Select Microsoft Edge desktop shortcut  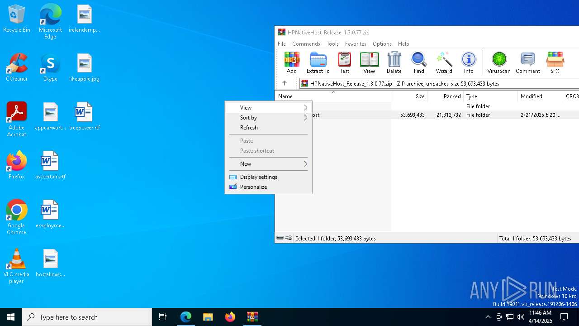50,22
